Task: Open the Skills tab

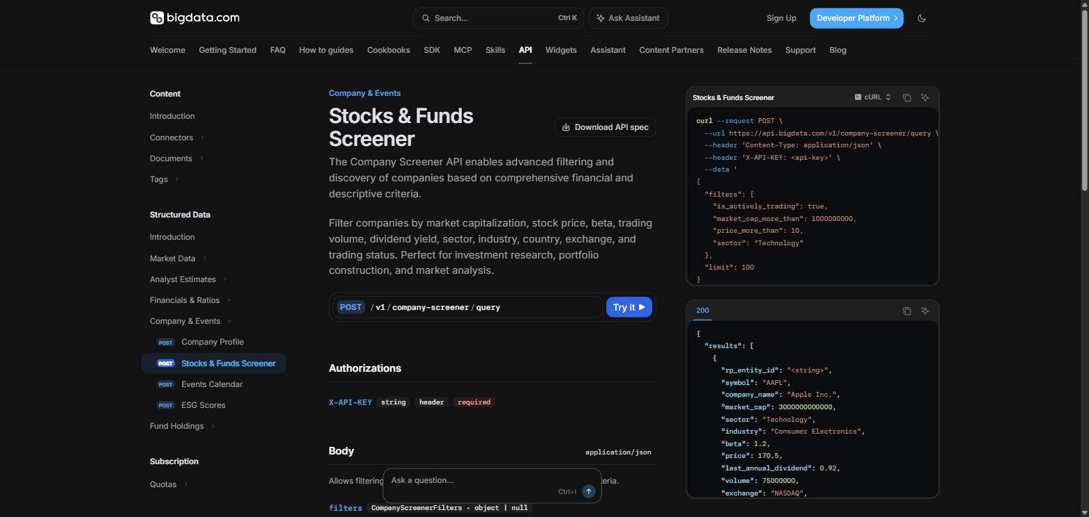Action: (x=495, y=50)
